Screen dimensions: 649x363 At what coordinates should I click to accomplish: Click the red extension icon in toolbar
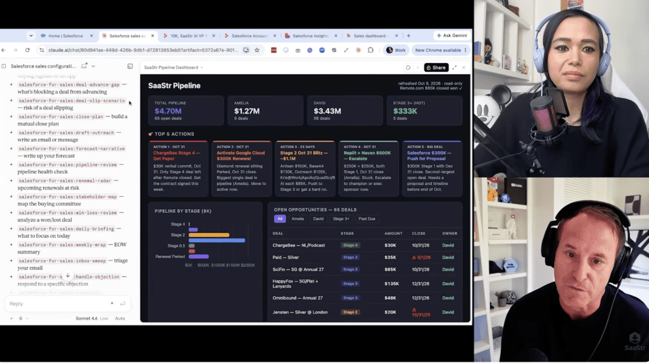274,50
